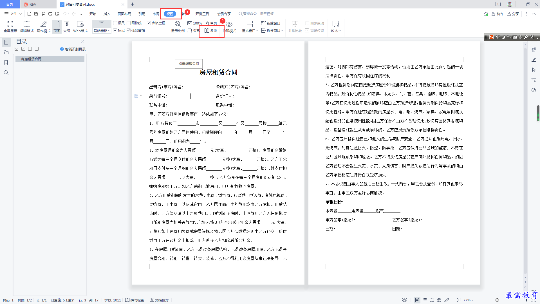Click the Collaborate (协作) button
This screenshot has height=304, width=540.
[x=498, y=14]
